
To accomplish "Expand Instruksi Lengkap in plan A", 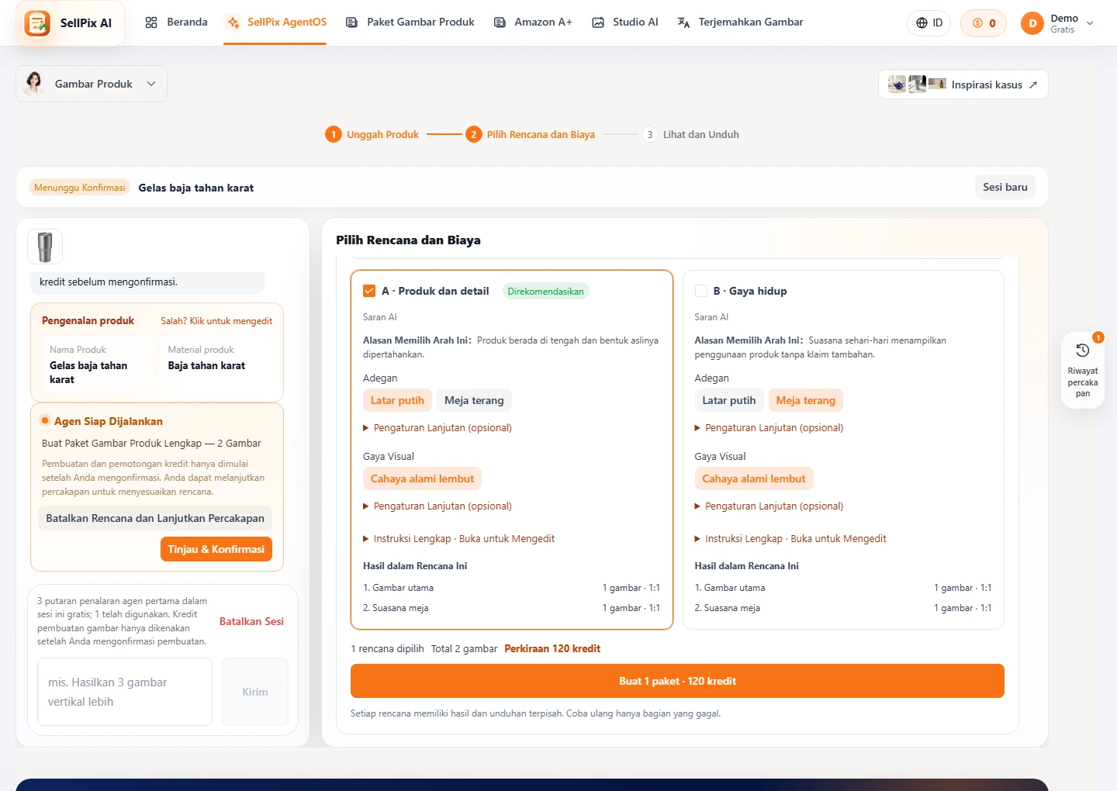I will (x=458, y=538).
